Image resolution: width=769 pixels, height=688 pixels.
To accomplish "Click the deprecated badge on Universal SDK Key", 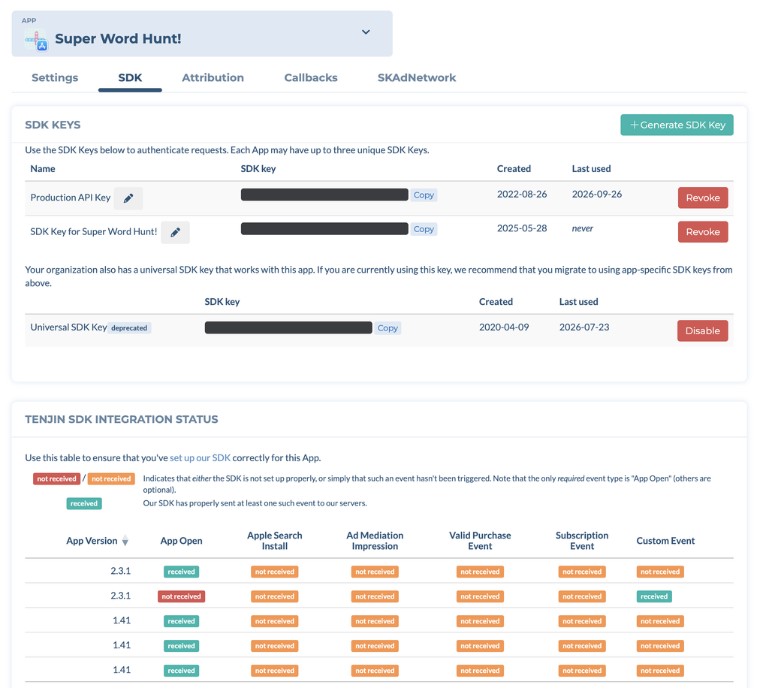I will tap(129, 328).
